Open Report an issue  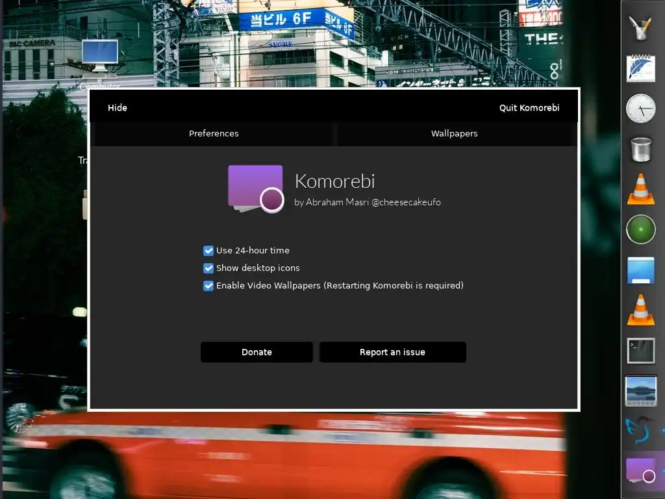point(392,352)
